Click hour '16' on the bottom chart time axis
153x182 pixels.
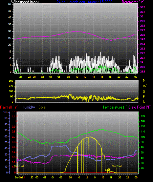click(103, 177)
